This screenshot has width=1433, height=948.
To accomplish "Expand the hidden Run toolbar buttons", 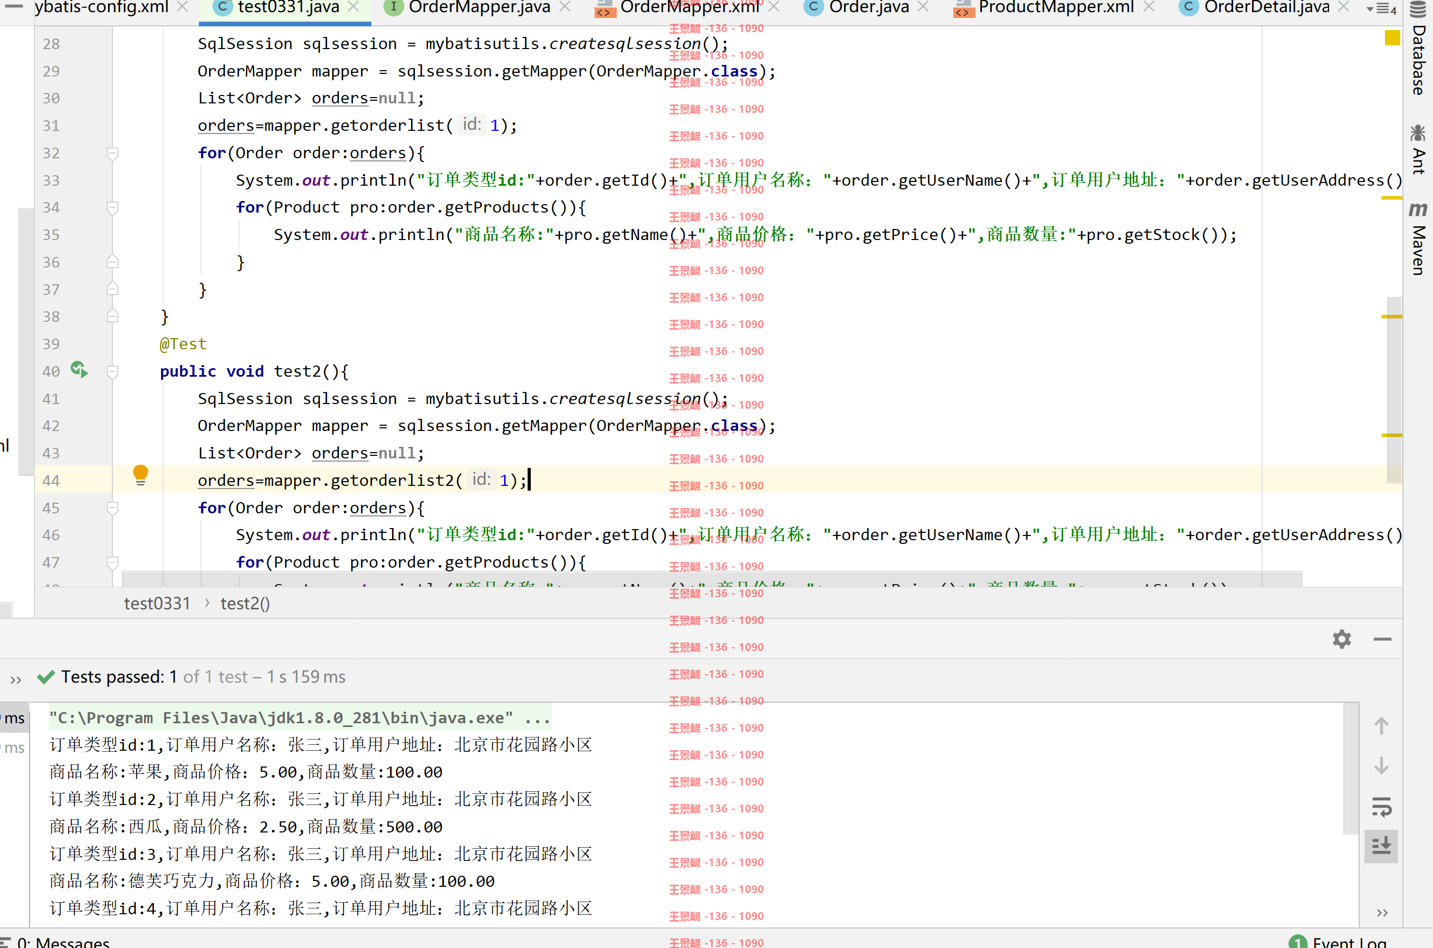I will coord(16,679).
